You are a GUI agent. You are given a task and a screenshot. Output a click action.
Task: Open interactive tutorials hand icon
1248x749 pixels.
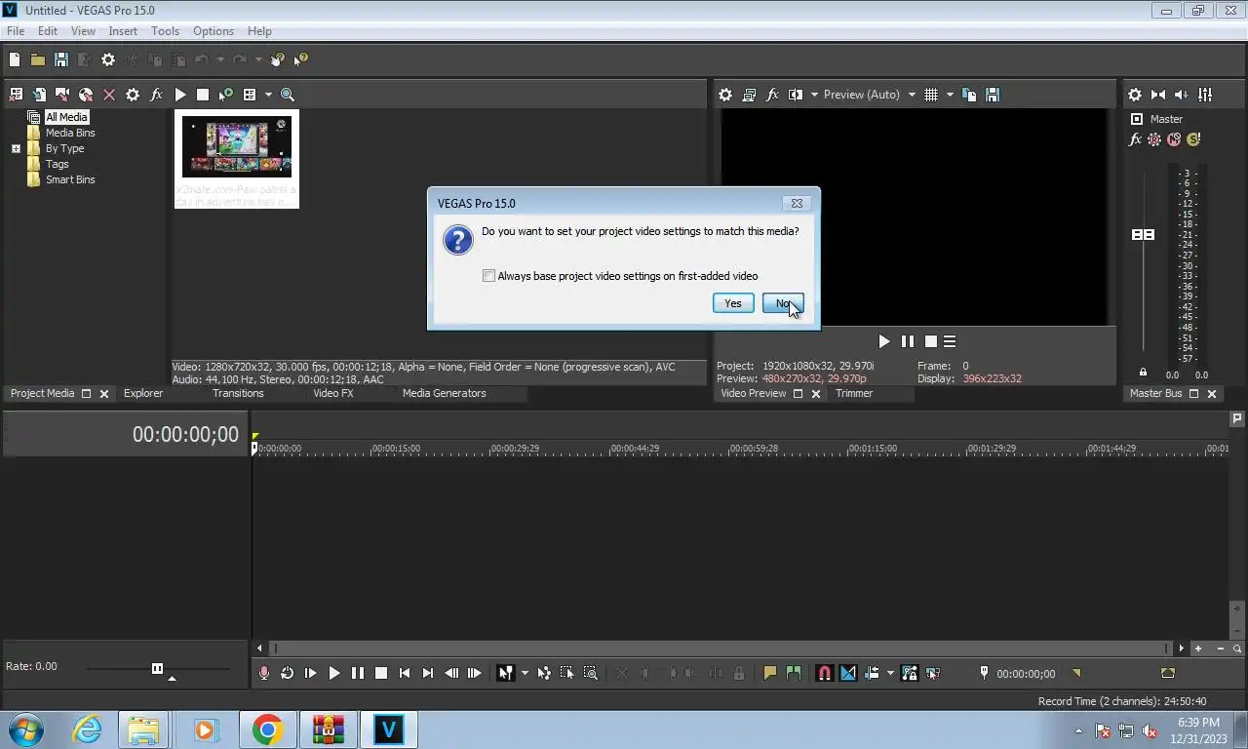point(278,59)
